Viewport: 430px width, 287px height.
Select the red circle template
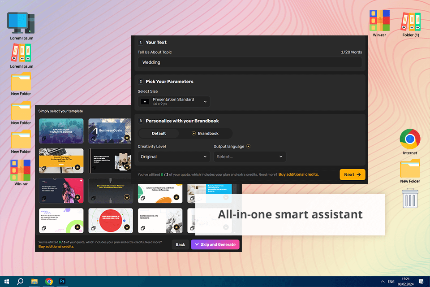tap(111, 221)
